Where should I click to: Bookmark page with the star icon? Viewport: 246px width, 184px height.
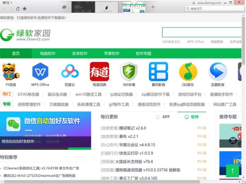[x=25, y=9]
